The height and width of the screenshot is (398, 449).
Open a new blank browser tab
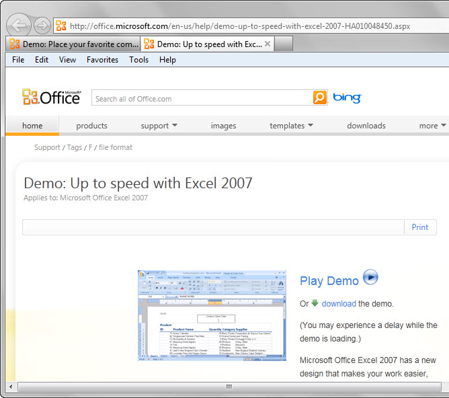[284, 44]
